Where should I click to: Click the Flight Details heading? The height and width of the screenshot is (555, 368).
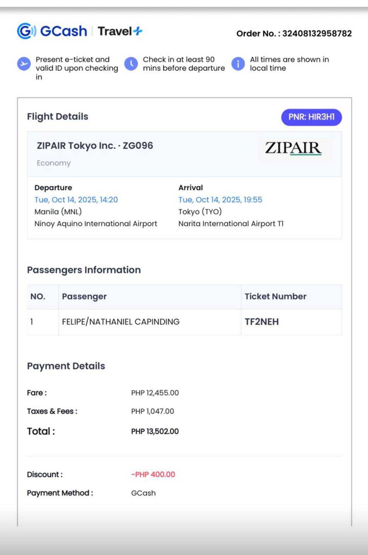click(x=58, y=117)
